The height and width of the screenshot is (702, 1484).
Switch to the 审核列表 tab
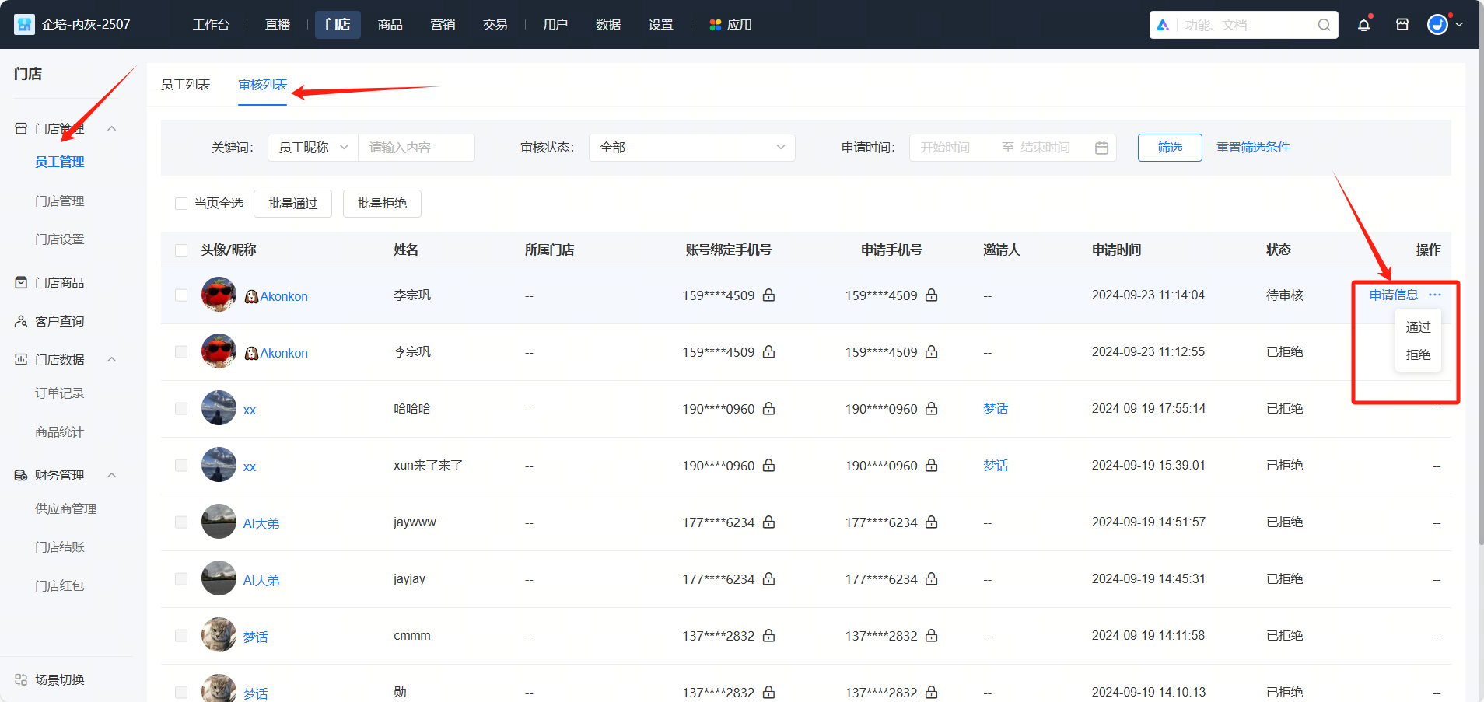pyautogui.click(x=263, y=85)
